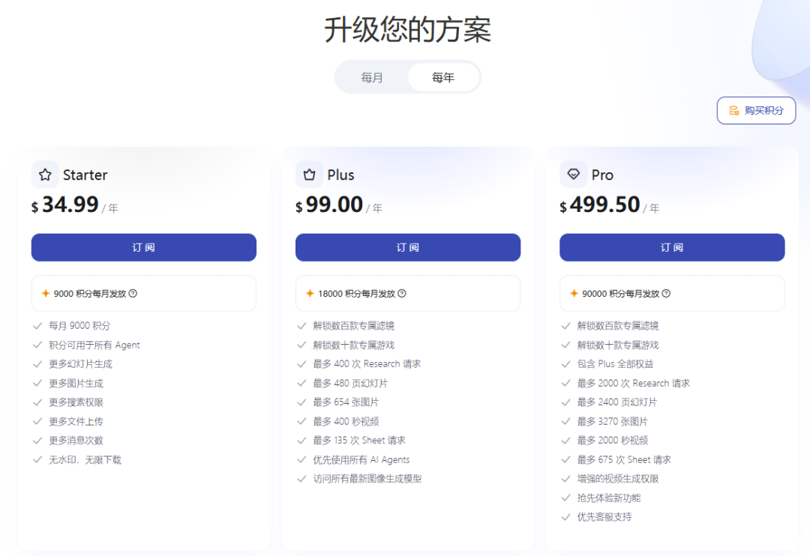
Task: Open help icon next to 18000 积分每月发放
Action: pyautogui.click(x=402, y=293)
